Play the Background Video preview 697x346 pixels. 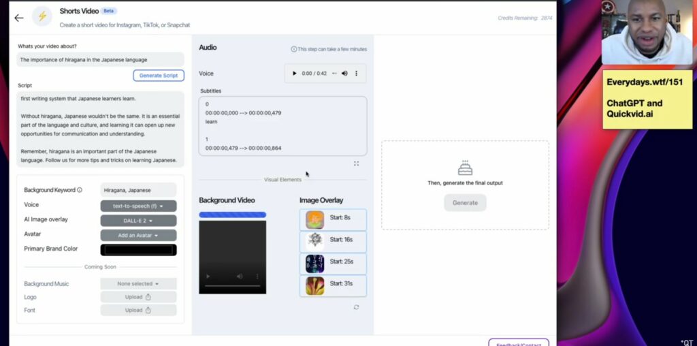tap(208, 276)
